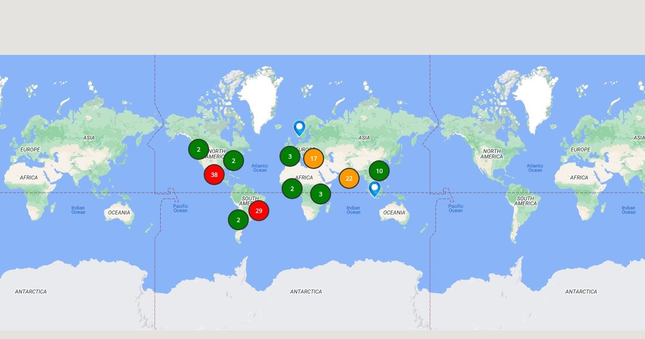Click Indian Ocean label below orange 22 cluster

coord(353,210)
